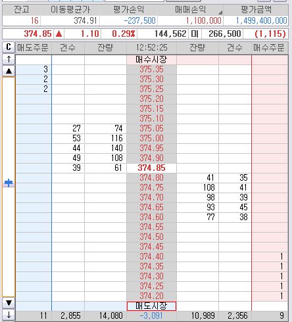292x322 pixels.
Task: Select price 375.05 row
Action: coord(151,128)
